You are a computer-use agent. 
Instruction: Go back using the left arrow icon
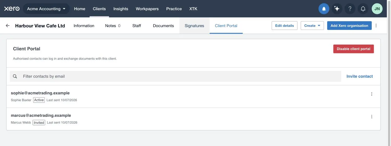[8, 26]
